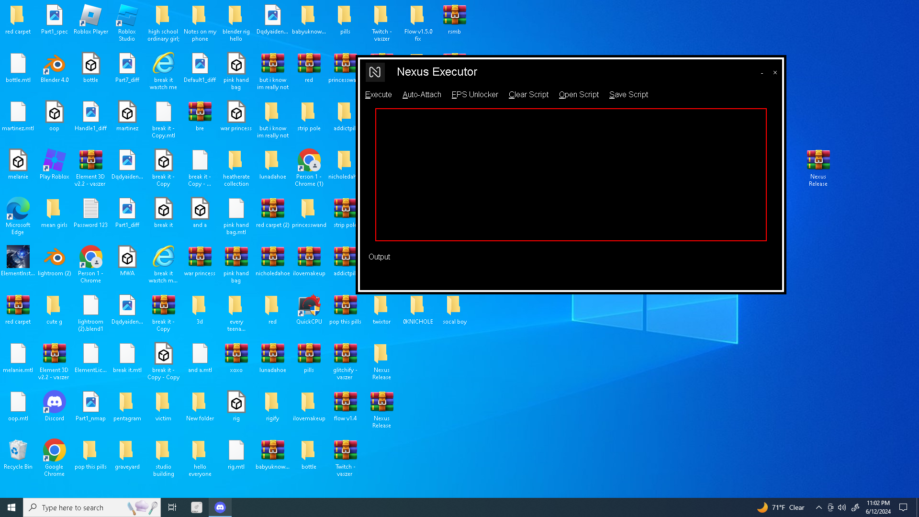Open the notification center panel
This screenshot has width=919, height=517.
(903, 507)
